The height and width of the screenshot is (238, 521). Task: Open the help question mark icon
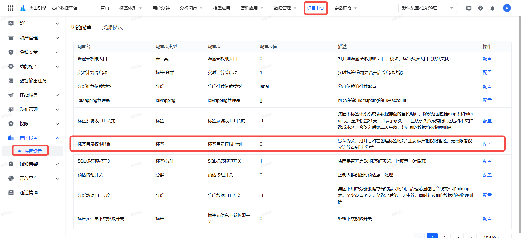(x=480, y=8)
